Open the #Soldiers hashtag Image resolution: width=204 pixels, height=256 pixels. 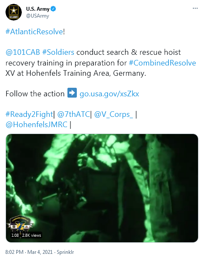tap(58, 52)
